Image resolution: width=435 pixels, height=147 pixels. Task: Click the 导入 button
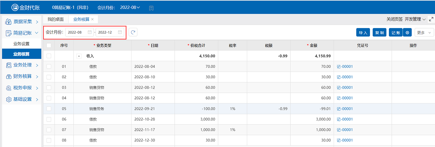tap(363, 32)
